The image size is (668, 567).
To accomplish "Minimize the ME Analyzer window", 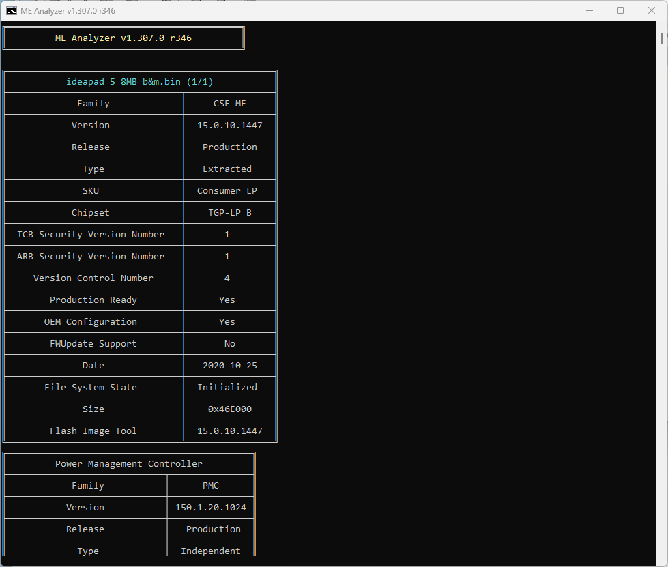I will 590,11.
